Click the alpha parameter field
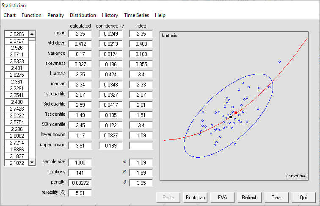 click(x=141, y=163)
